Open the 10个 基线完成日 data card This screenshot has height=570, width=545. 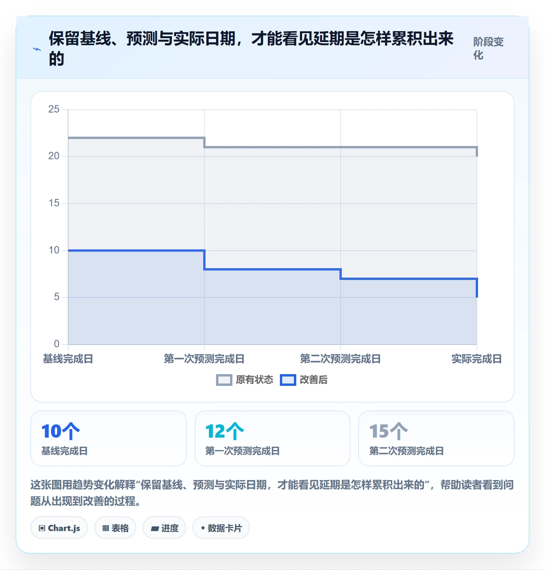(x=109, y=438)
